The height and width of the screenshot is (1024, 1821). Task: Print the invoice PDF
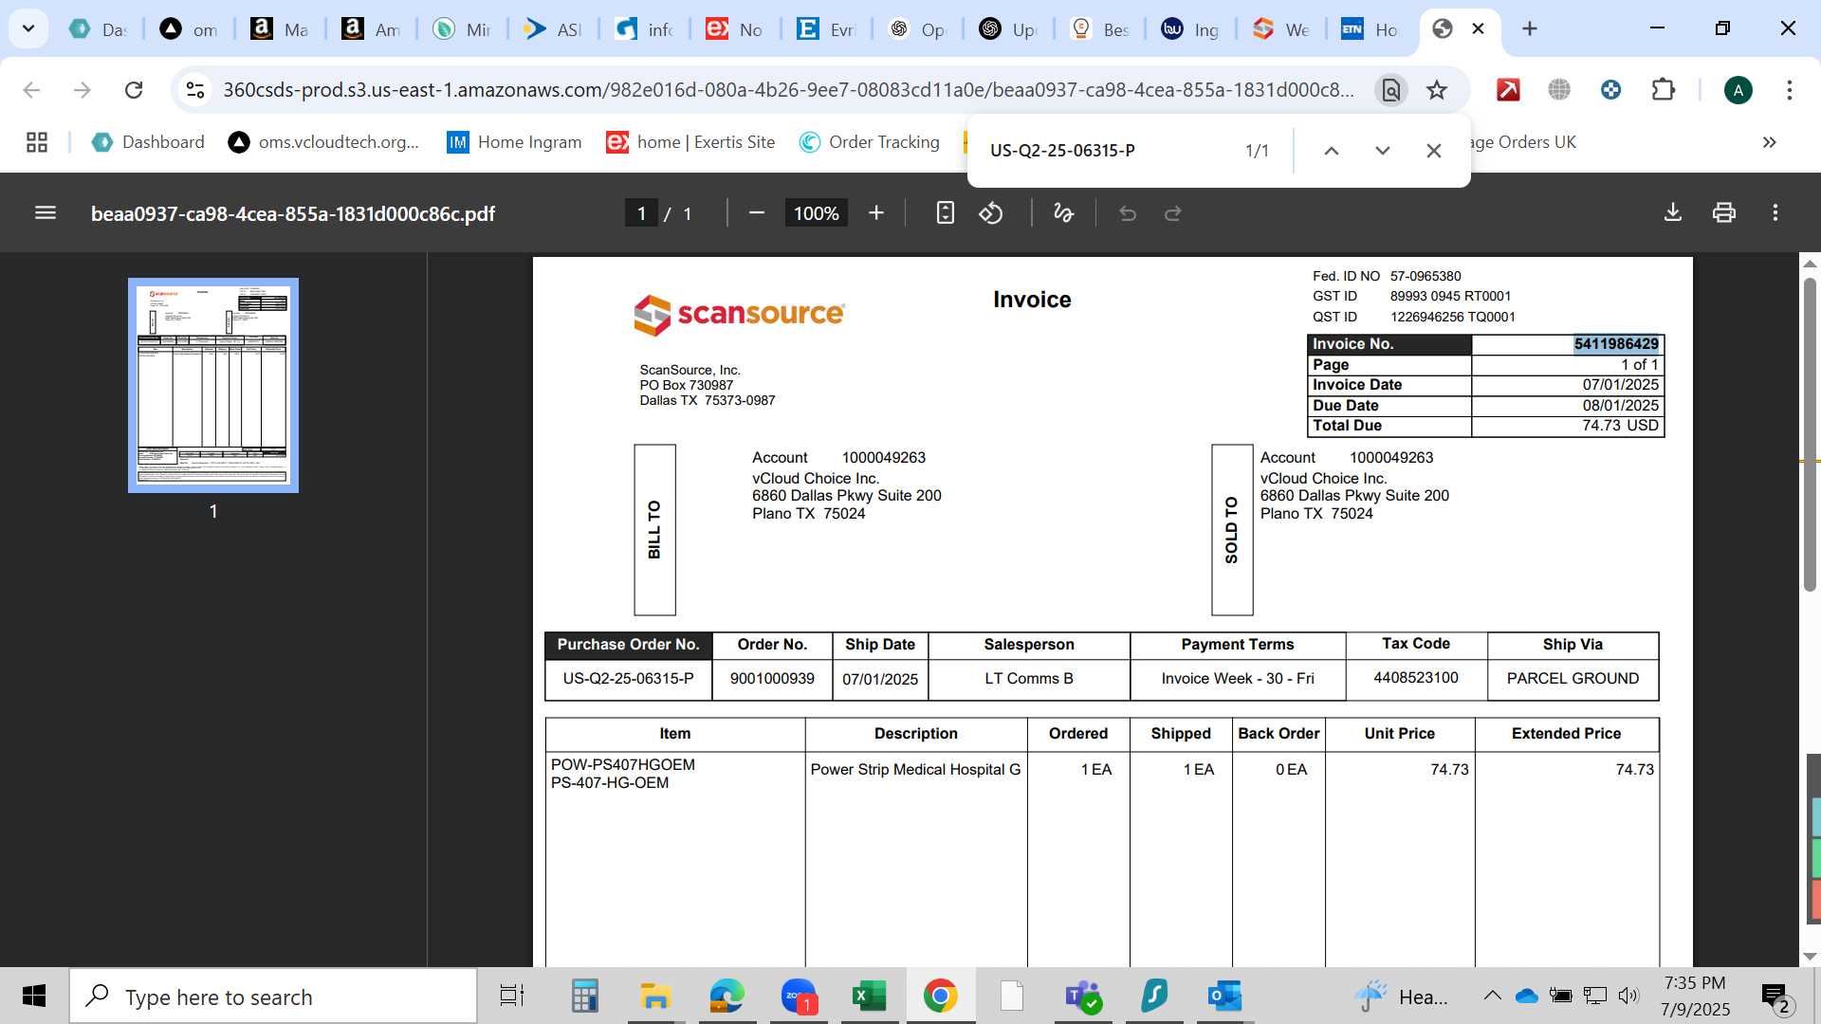pos(1724,213)
